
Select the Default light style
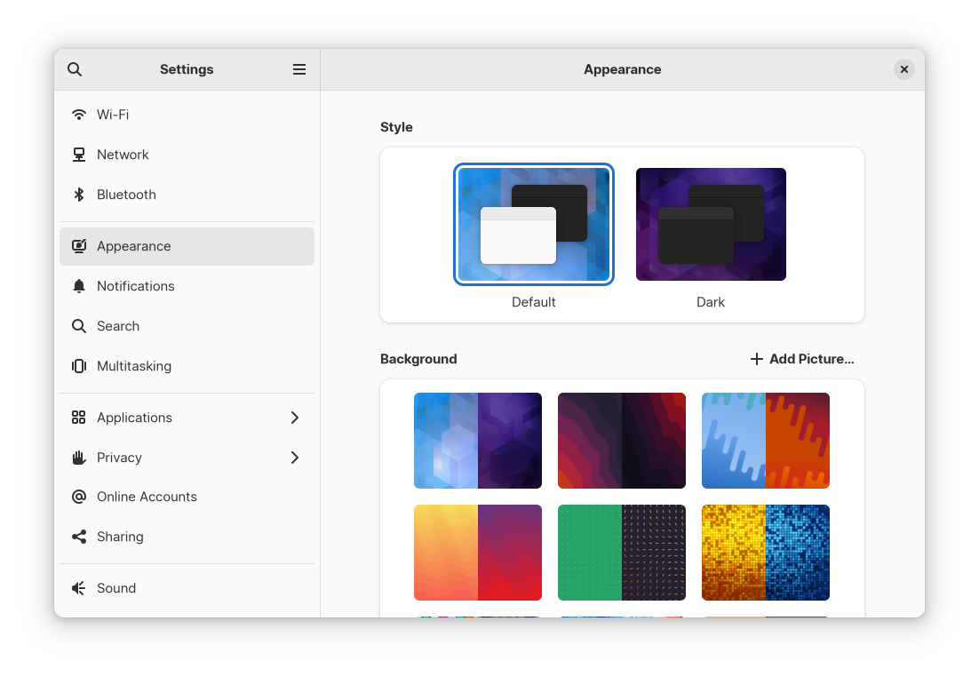click(533, 225)
